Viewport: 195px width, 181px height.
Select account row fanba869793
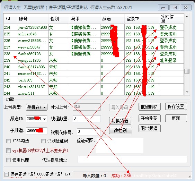94,54
